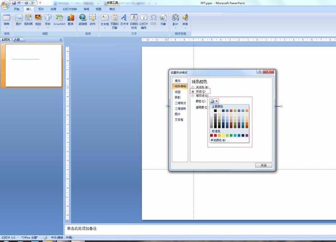Select 3-D Rotation (三维旋转) category
This screenshot has height=242, width=336.
pos(180,109)
